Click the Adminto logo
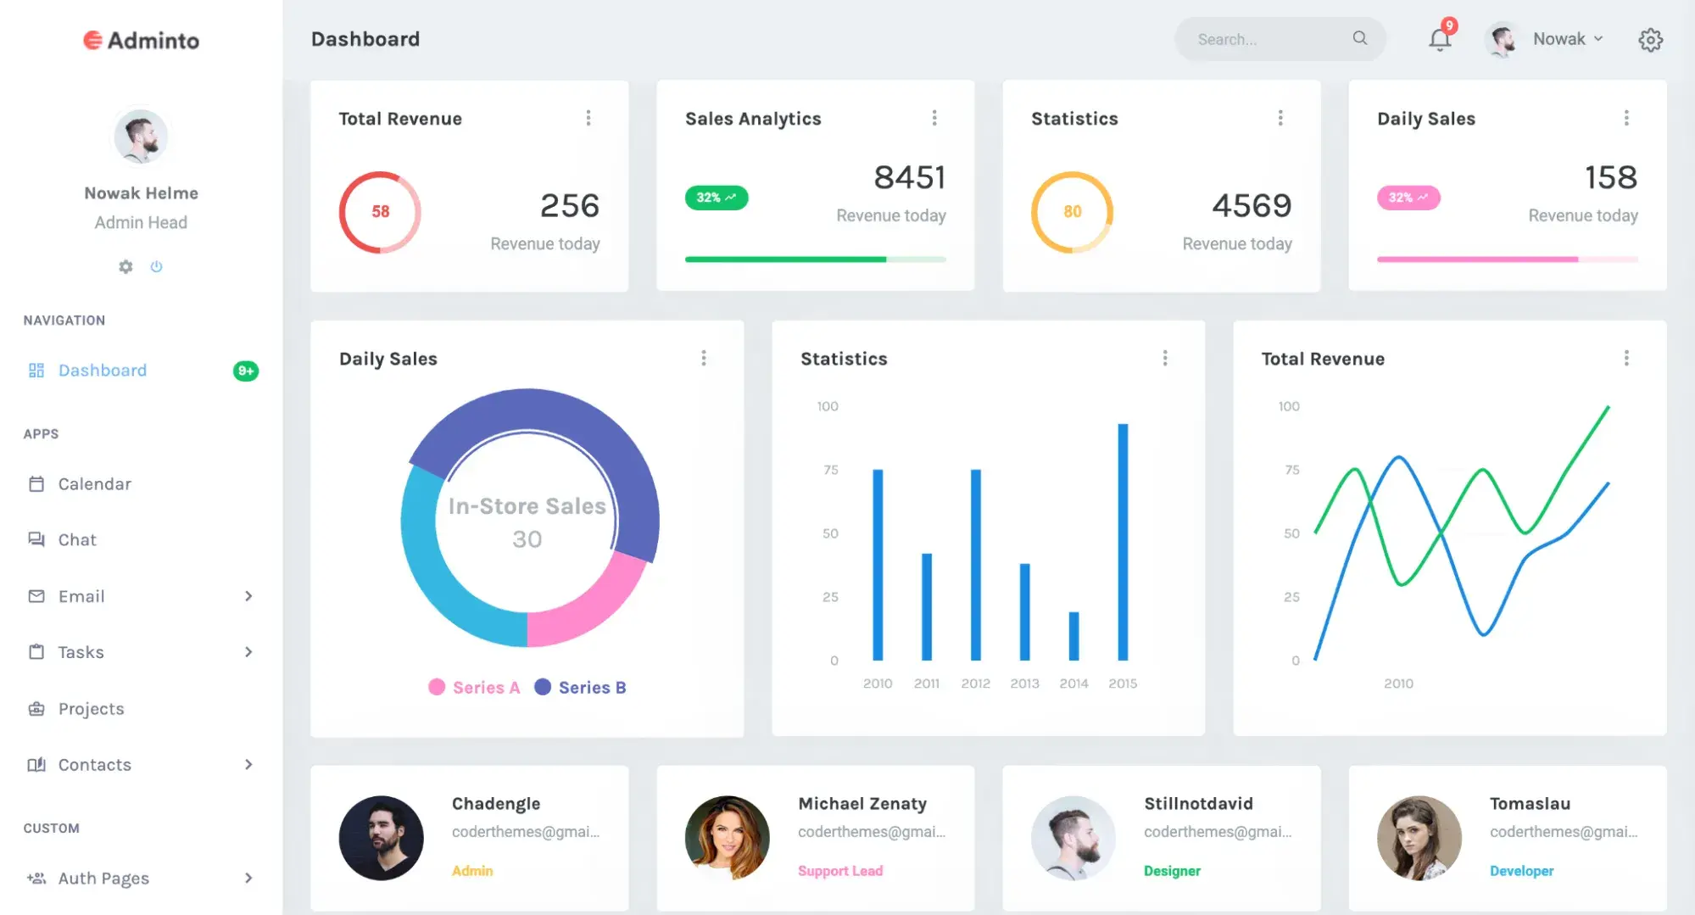This screenshot has height=915, width=1695. pos(141,40)
